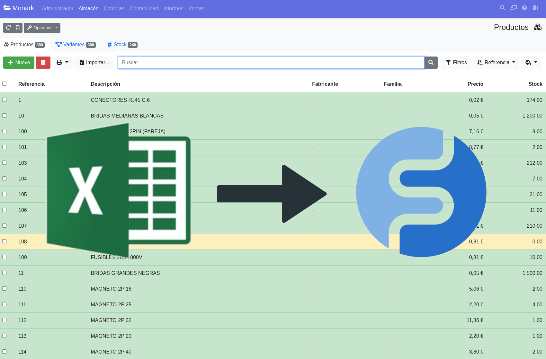
Task: Click the price 11,86 €
Action: pyautogui.click(x=475, y=320)
